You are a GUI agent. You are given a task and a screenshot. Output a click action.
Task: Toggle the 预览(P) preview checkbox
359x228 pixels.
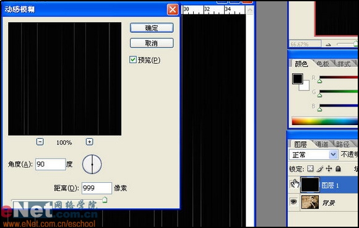(133, 59)
